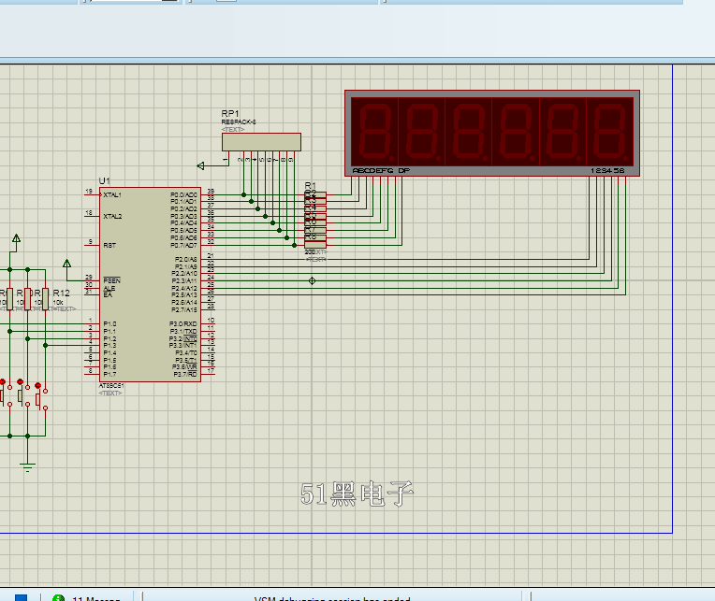
Task: Click the power terminal wired to EA pin
Action: point(66,264)
